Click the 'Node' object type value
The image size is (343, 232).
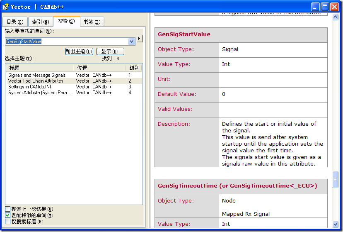click(x=229, y=201)
